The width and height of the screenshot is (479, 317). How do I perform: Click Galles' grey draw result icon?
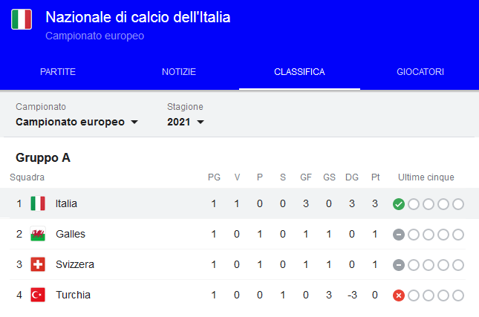click(399, 235)
